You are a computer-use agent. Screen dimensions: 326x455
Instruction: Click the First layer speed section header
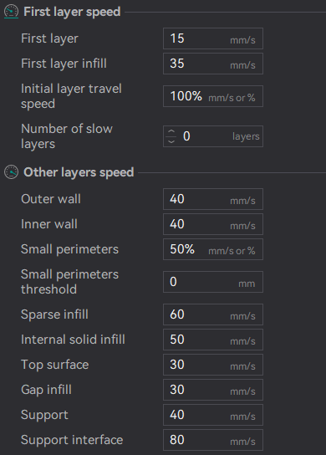(x=72, y=12)
